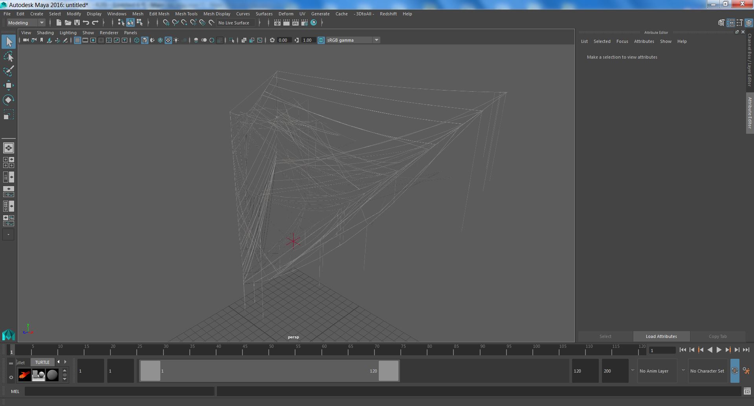Open the Render View clapperboard icon
The height and width of the screenshot is (406, 754).
pos(277,23)
